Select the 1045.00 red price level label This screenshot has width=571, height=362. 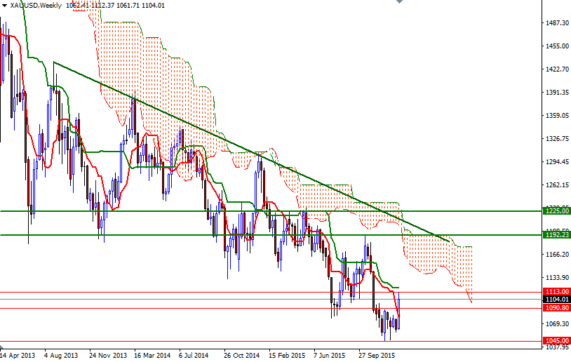click(x=556, y=341)
